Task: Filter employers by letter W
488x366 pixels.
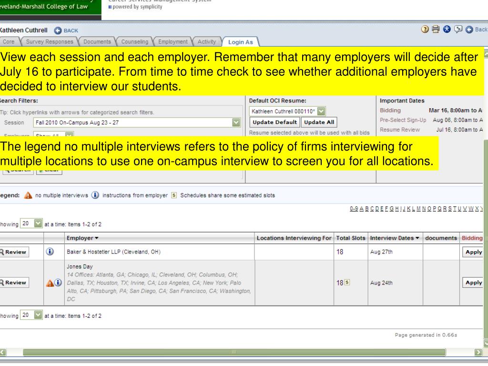Action: pyautogui.click(x=471, y=209)
